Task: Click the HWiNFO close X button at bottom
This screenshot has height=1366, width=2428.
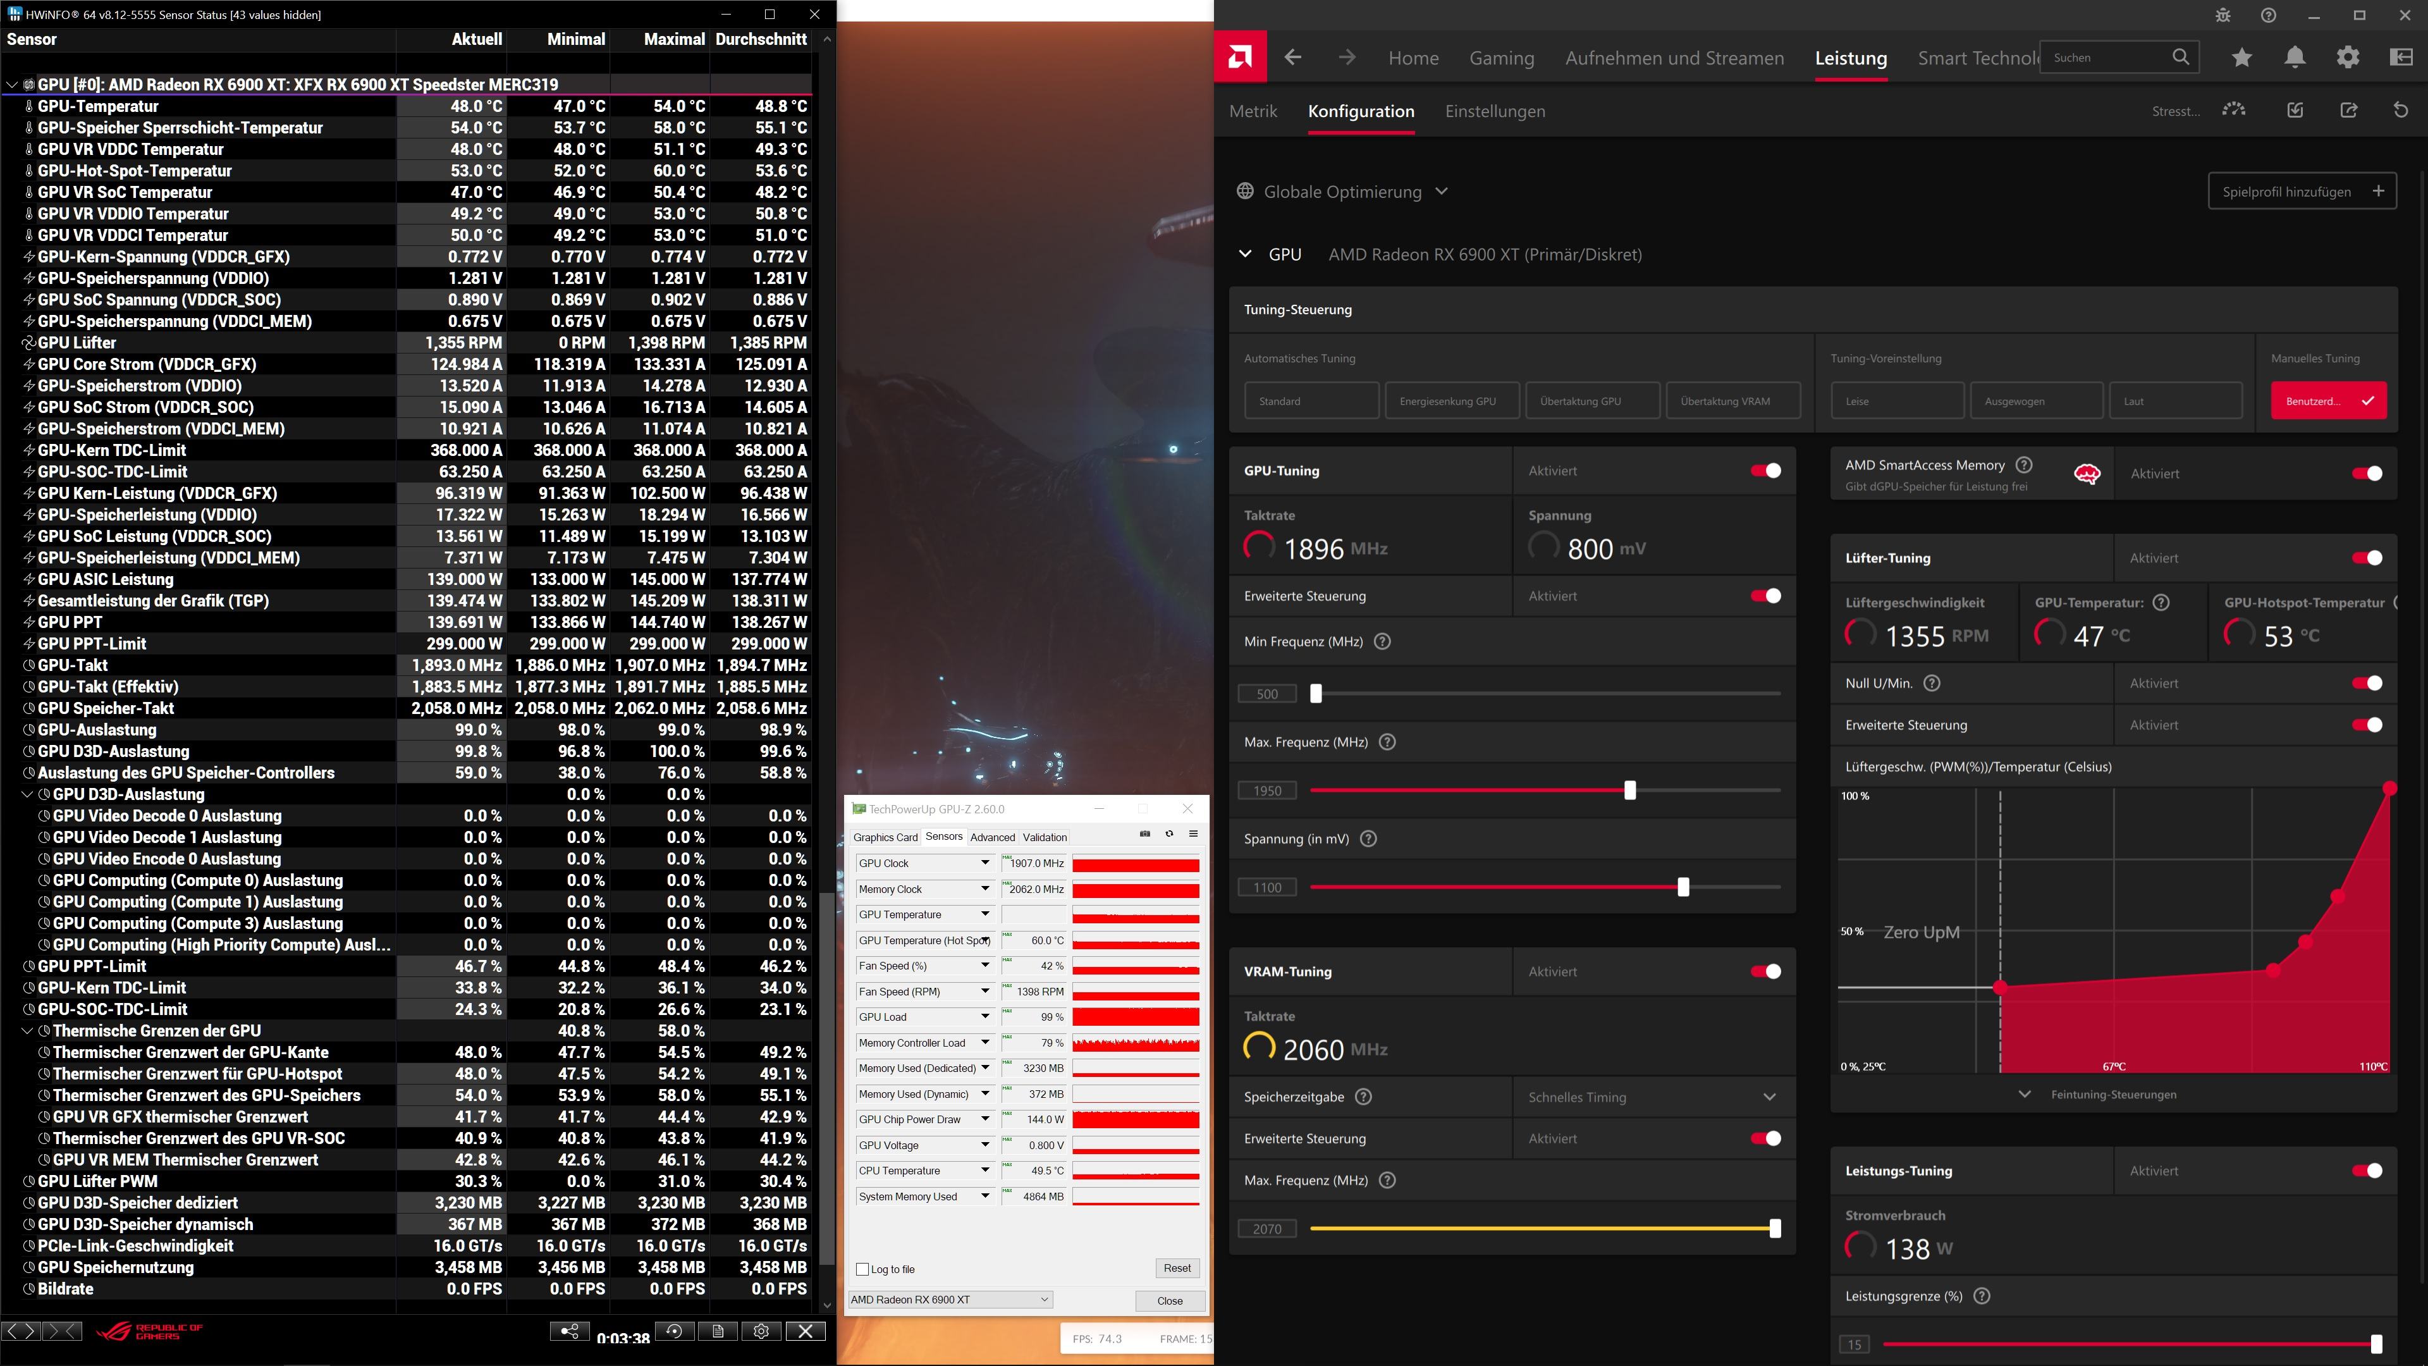Action: [806, 1330]
